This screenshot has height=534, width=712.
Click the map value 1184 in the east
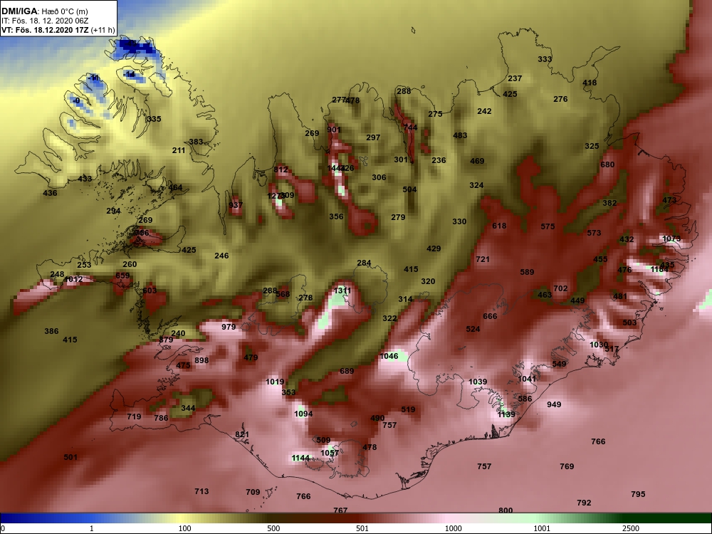(x=659, y=269)
